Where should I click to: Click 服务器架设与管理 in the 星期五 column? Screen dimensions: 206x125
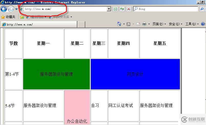click(x=160, y=106)
